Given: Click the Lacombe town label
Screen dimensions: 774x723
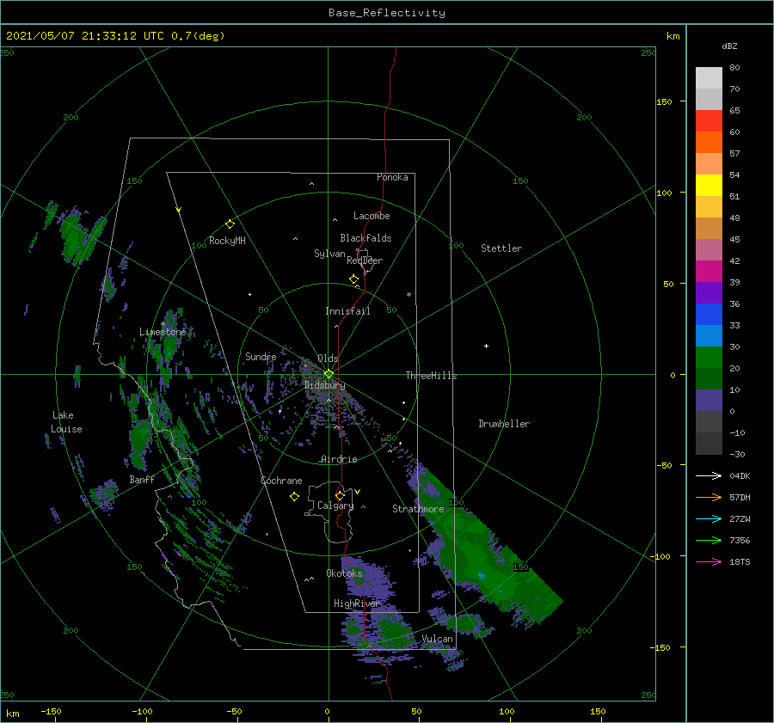Looking at the screenshot, I should pos(372,216).
